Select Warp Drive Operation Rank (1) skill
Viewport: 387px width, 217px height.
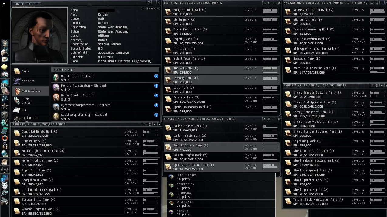335,70
